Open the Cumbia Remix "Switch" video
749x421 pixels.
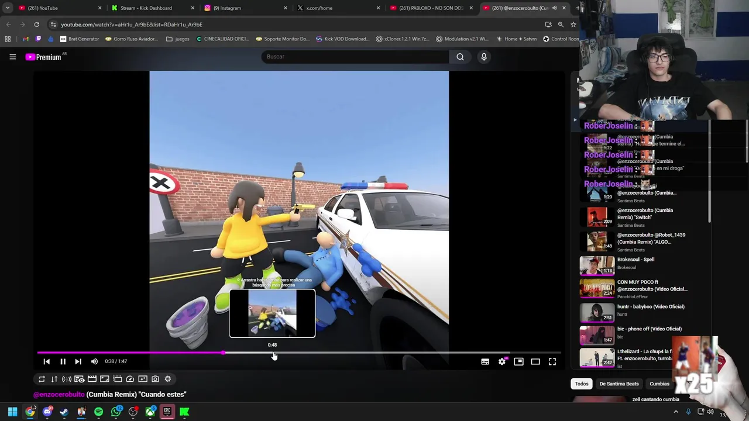[634, 217]
